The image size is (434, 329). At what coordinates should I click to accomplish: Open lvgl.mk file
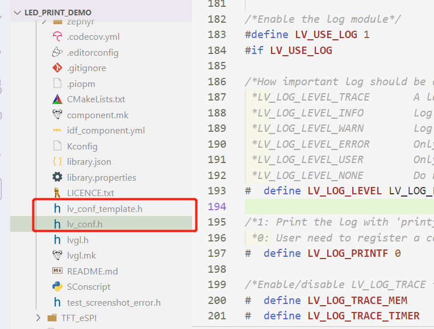(x=81, y=256)
